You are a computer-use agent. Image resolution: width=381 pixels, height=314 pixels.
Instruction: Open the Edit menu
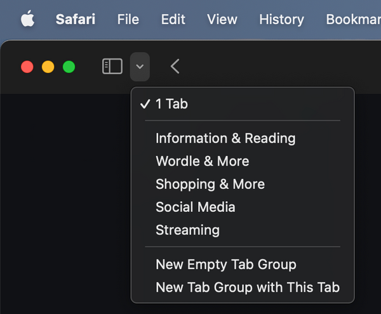coord(173,19)
